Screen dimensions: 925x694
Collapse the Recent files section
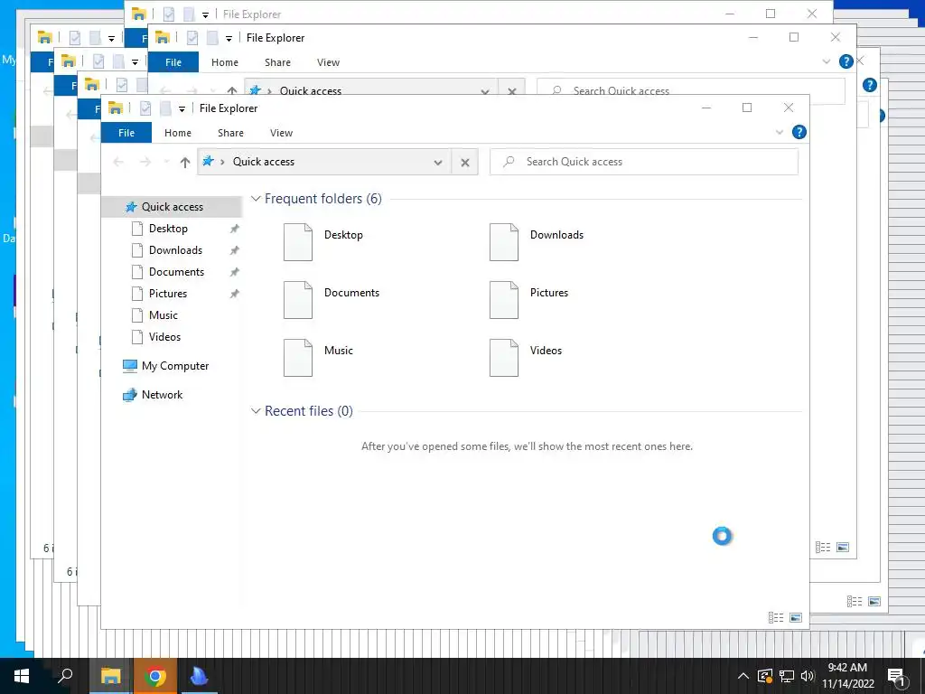click(256, 411)
